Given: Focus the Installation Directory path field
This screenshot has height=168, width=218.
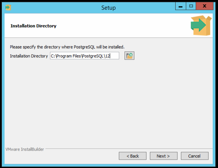Looking at the screenshot, I should pos(84,56).
